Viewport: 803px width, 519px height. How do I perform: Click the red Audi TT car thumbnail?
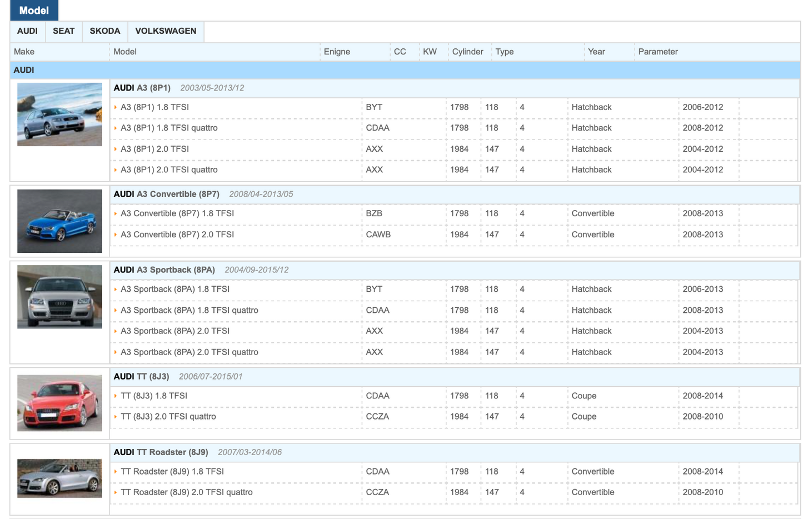pyautogui.click(x=59, y=403)
